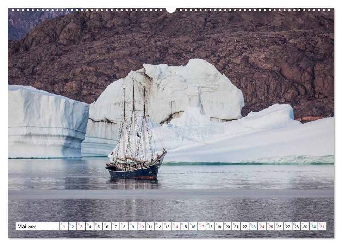Select the red Sunday date 3
The height and width of the screenshot is (246, 342).
click(x=81, y=227)
